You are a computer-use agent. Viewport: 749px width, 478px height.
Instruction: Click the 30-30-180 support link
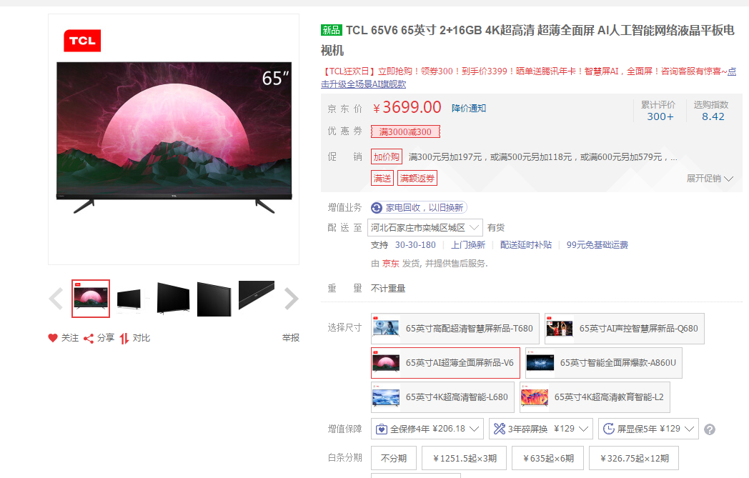(415, 245)
